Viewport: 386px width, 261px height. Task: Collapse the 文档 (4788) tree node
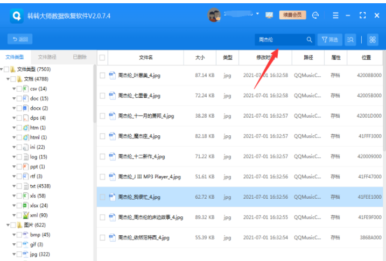click(8, 79)
